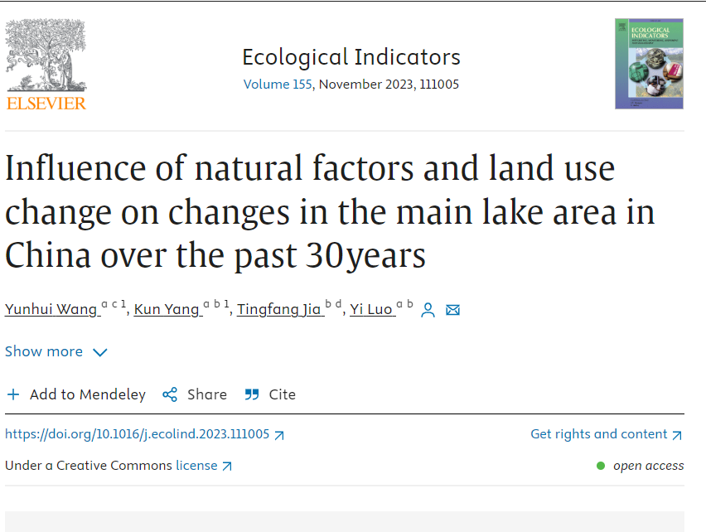Click the arrow icon after DOI link
Viewport: 706px width, 532px height.
[x=279, y=435]
